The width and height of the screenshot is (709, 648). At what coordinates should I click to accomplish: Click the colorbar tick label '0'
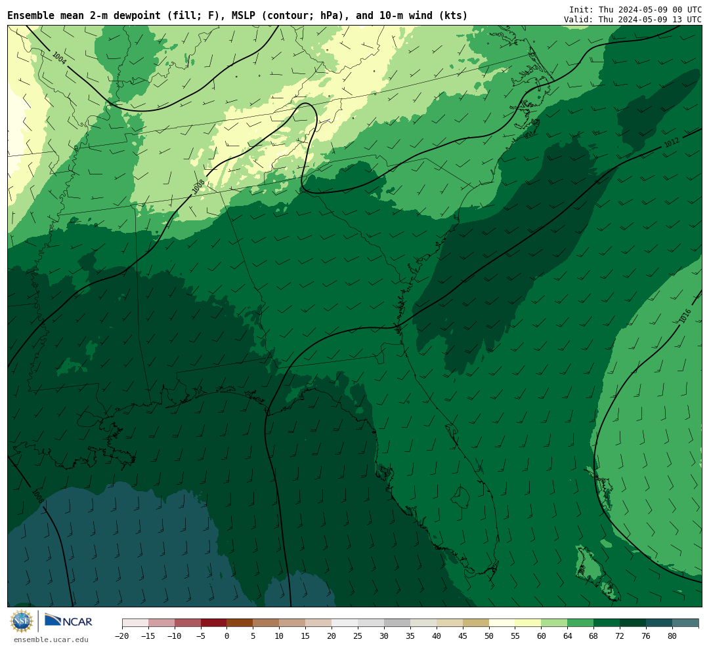point(227,636)
